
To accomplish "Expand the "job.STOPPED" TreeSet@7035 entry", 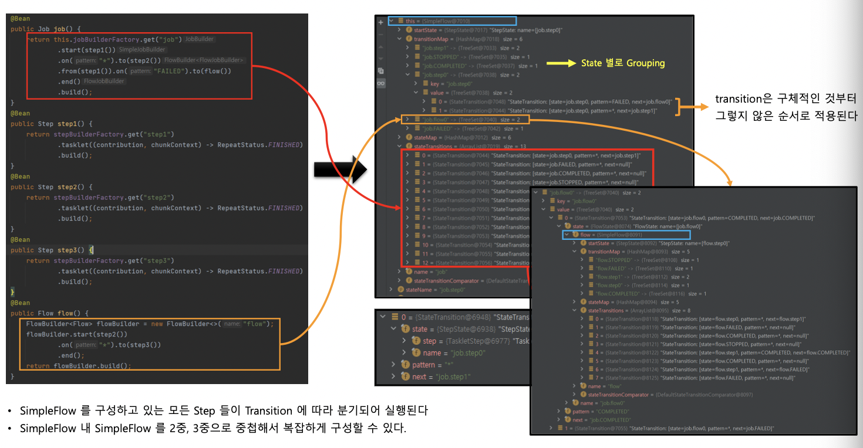I will coord(407,56).
